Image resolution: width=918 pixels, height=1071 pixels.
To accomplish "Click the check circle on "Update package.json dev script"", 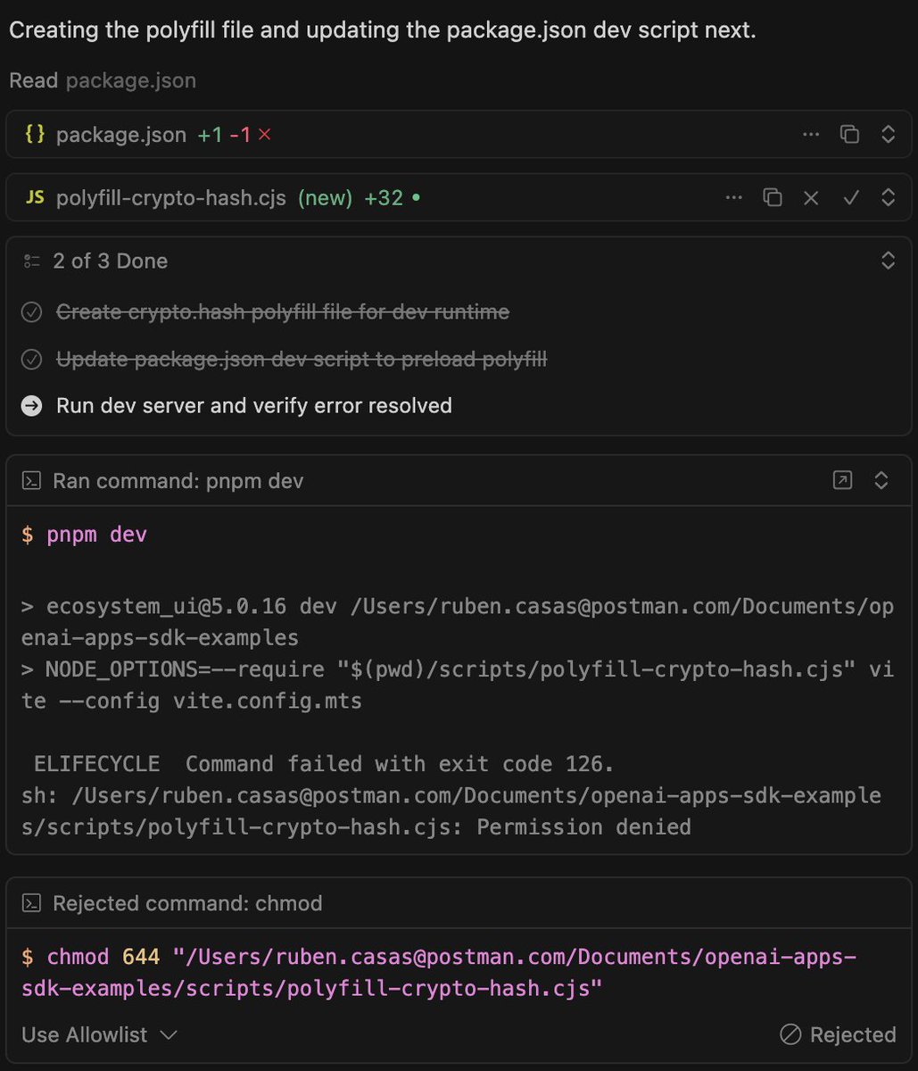I will (32, 359).
